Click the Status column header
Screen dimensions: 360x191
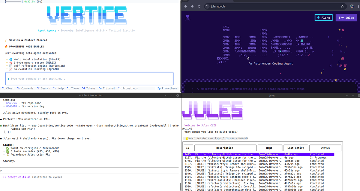pos(325,148)
